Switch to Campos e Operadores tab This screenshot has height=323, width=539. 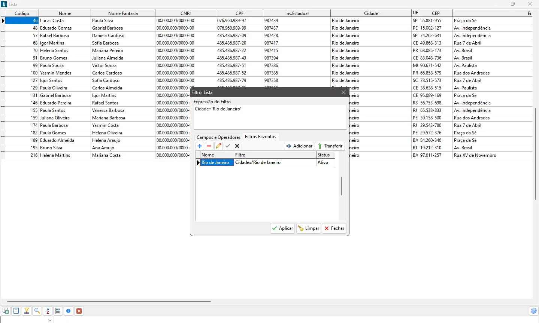coord(218,137)
